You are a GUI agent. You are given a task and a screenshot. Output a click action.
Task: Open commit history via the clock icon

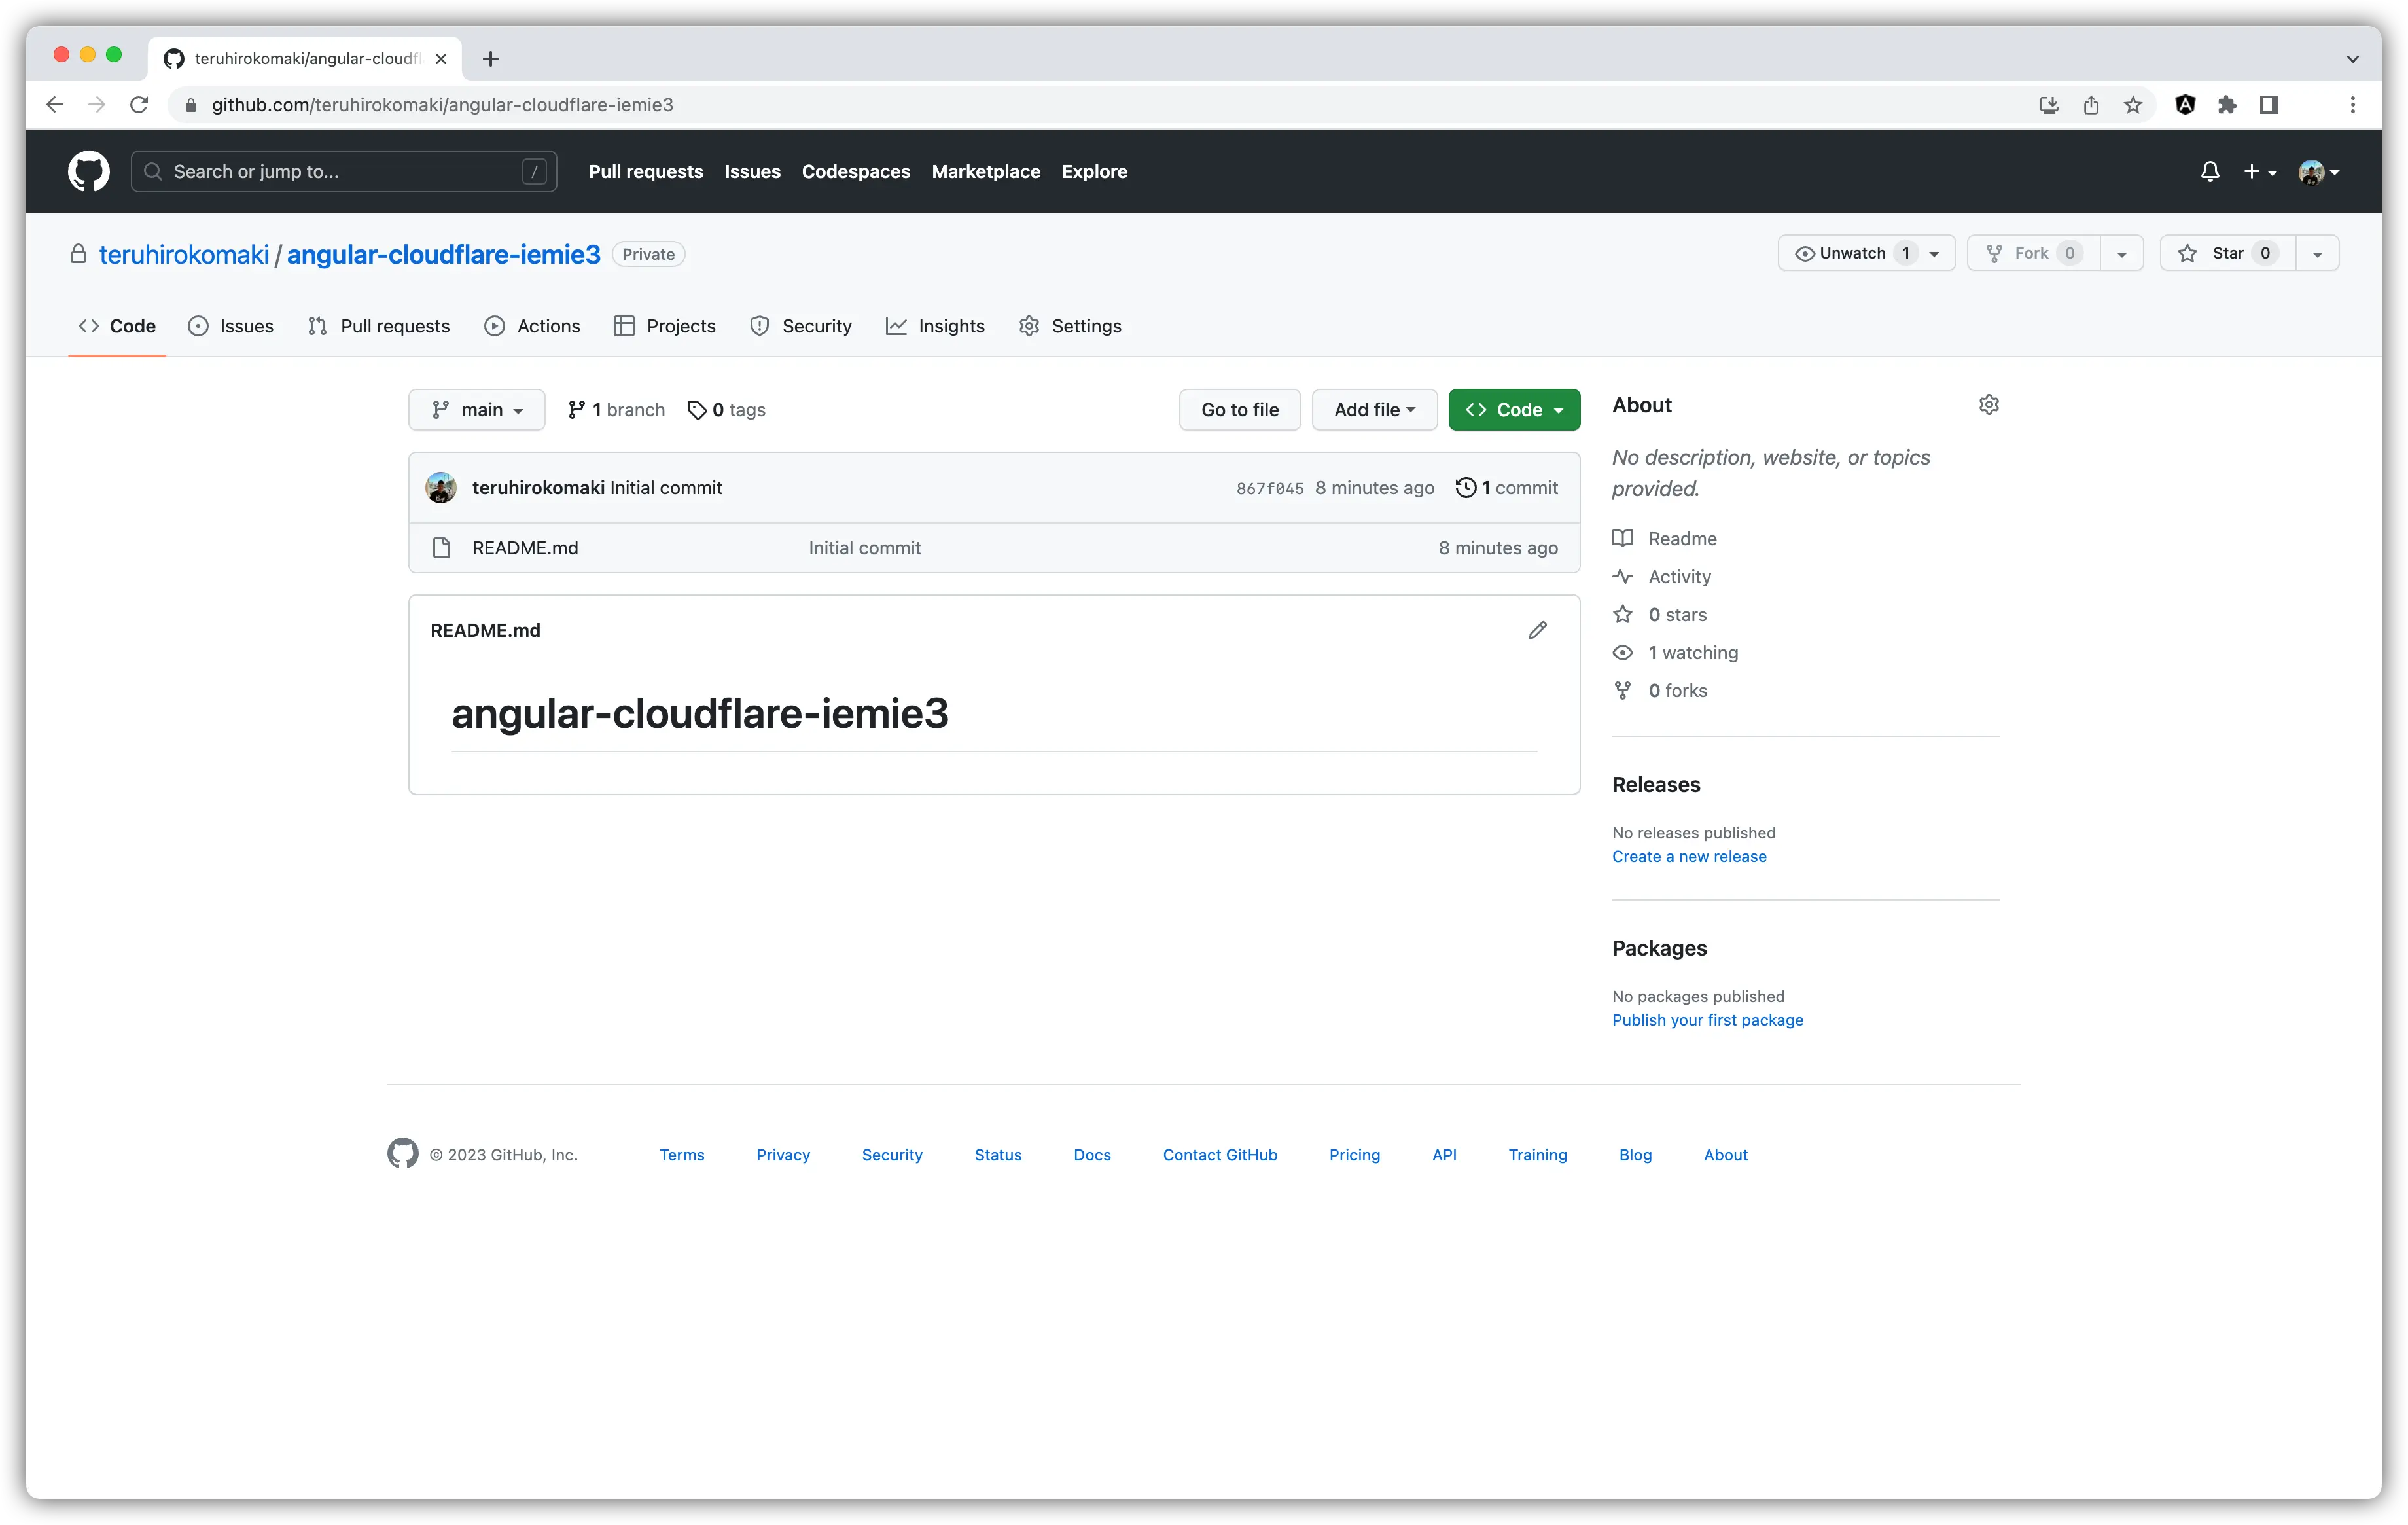pyautogui.click(x=1466, y=488)
